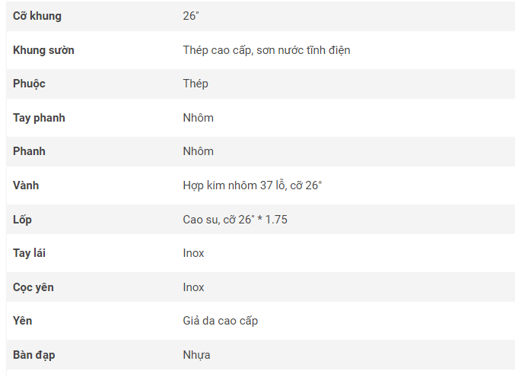Click the "Tay phanh" label
This screenshot has height=377, width=515.
pos(39,118)
